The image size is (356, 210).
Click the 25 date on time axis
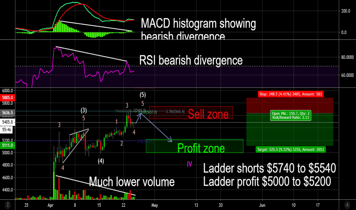click(26, 205)
